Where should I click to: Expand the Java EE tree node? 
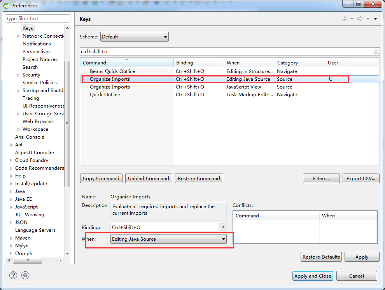11,199
